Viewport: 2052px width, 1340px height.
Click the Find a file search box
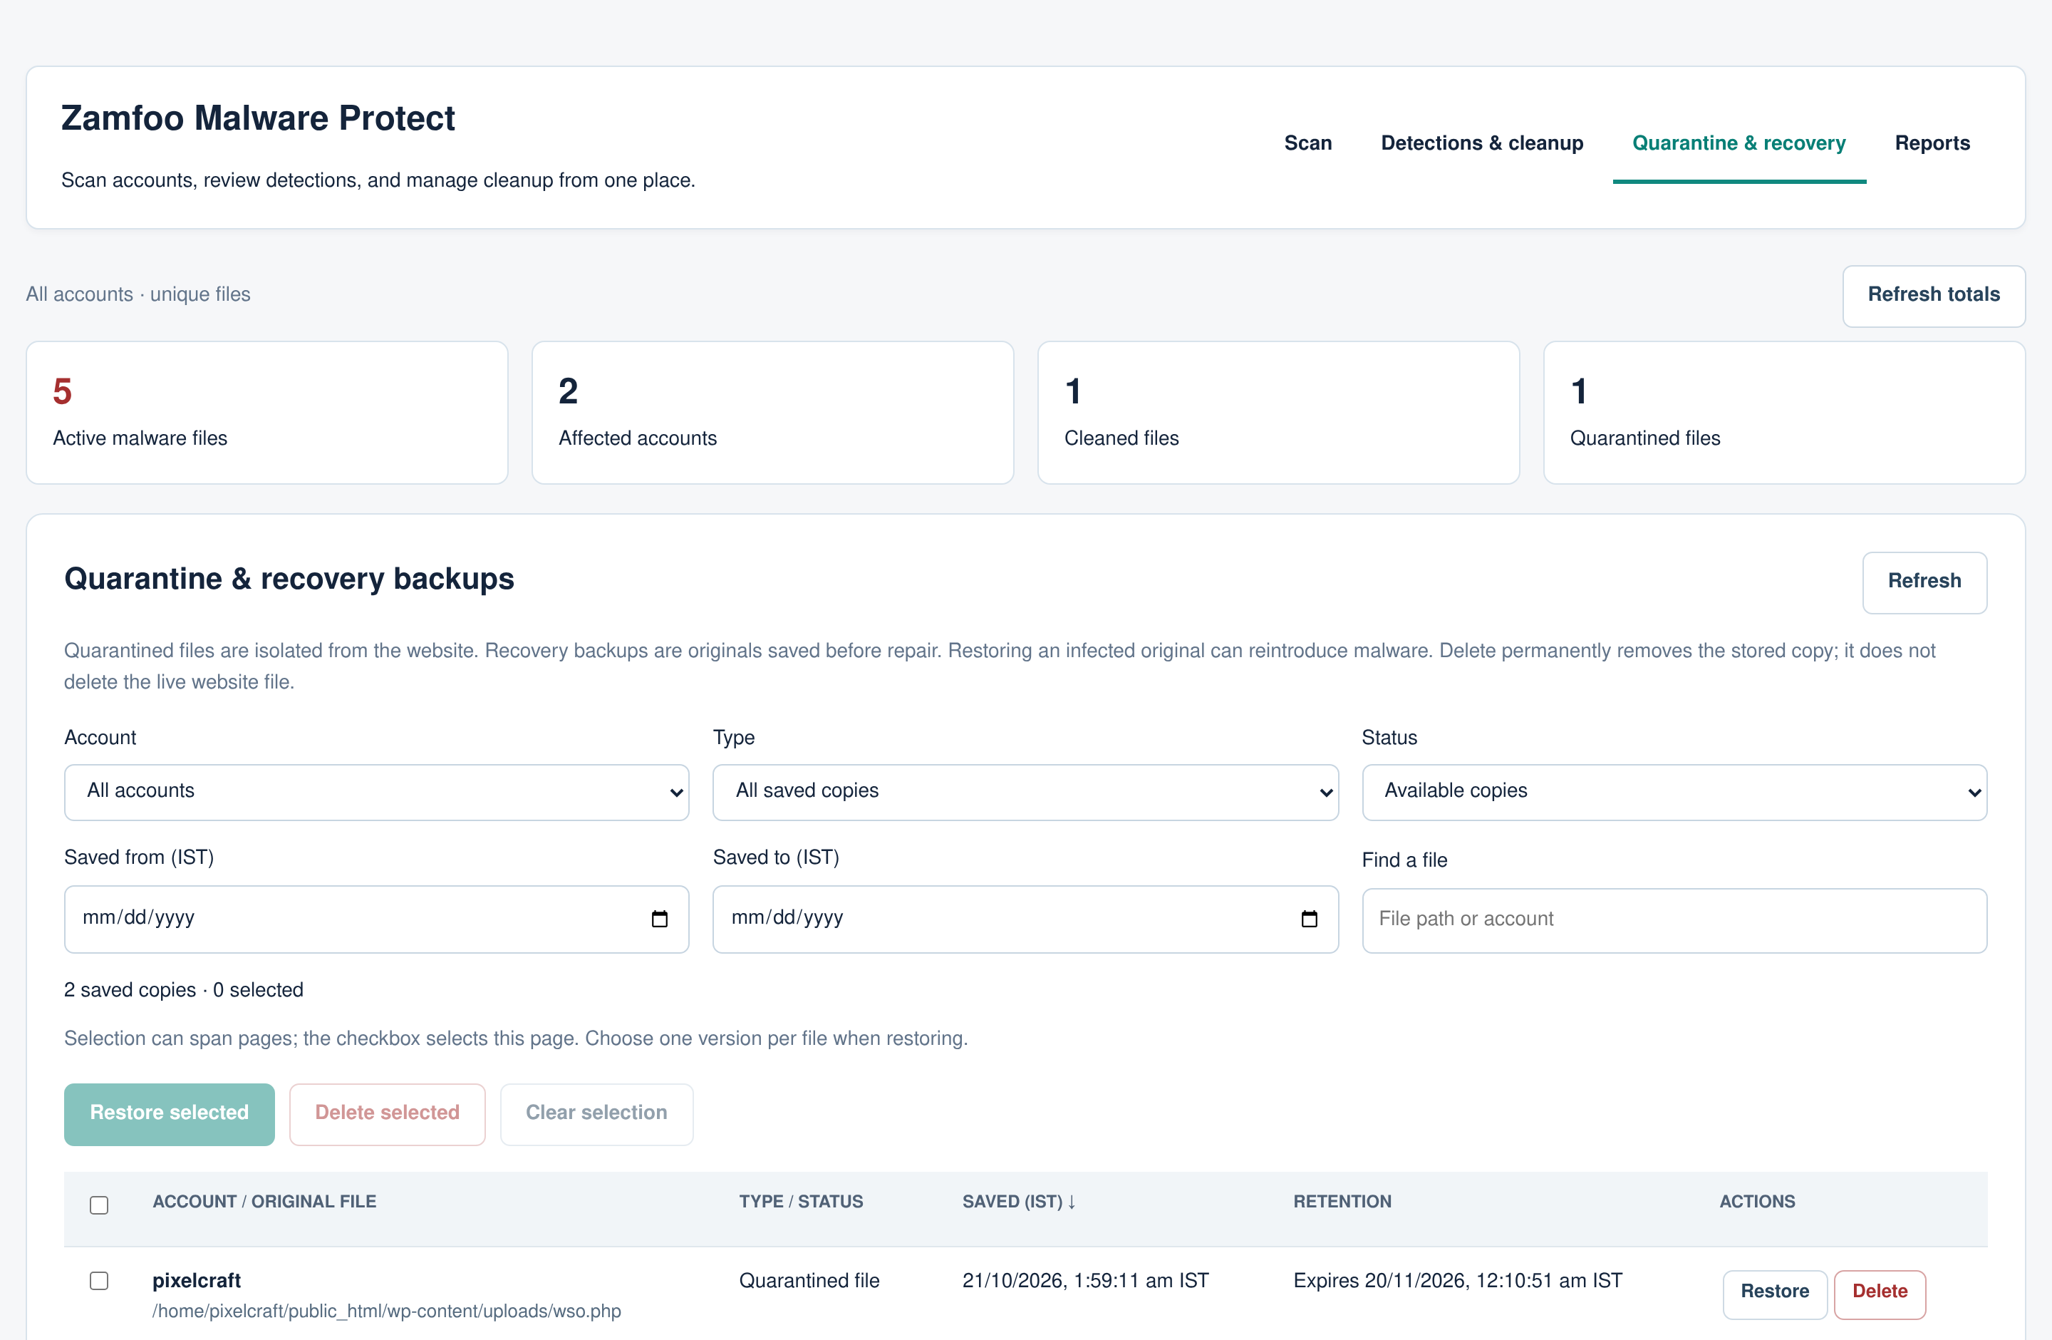(x=1674, y=920)
